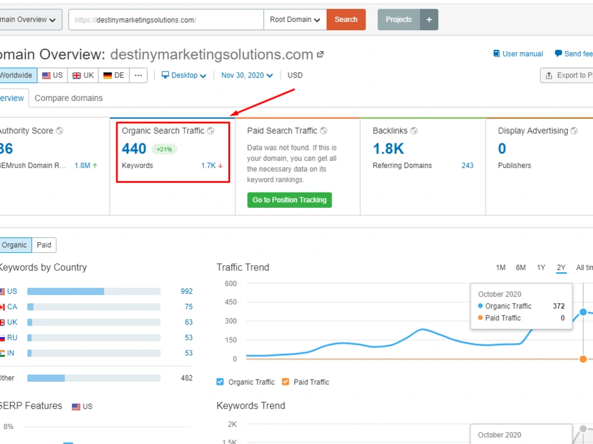The width and height of the screenshot is (593, 444).
Task: Select the All time traffic trend range
Action: click(584, 268)
